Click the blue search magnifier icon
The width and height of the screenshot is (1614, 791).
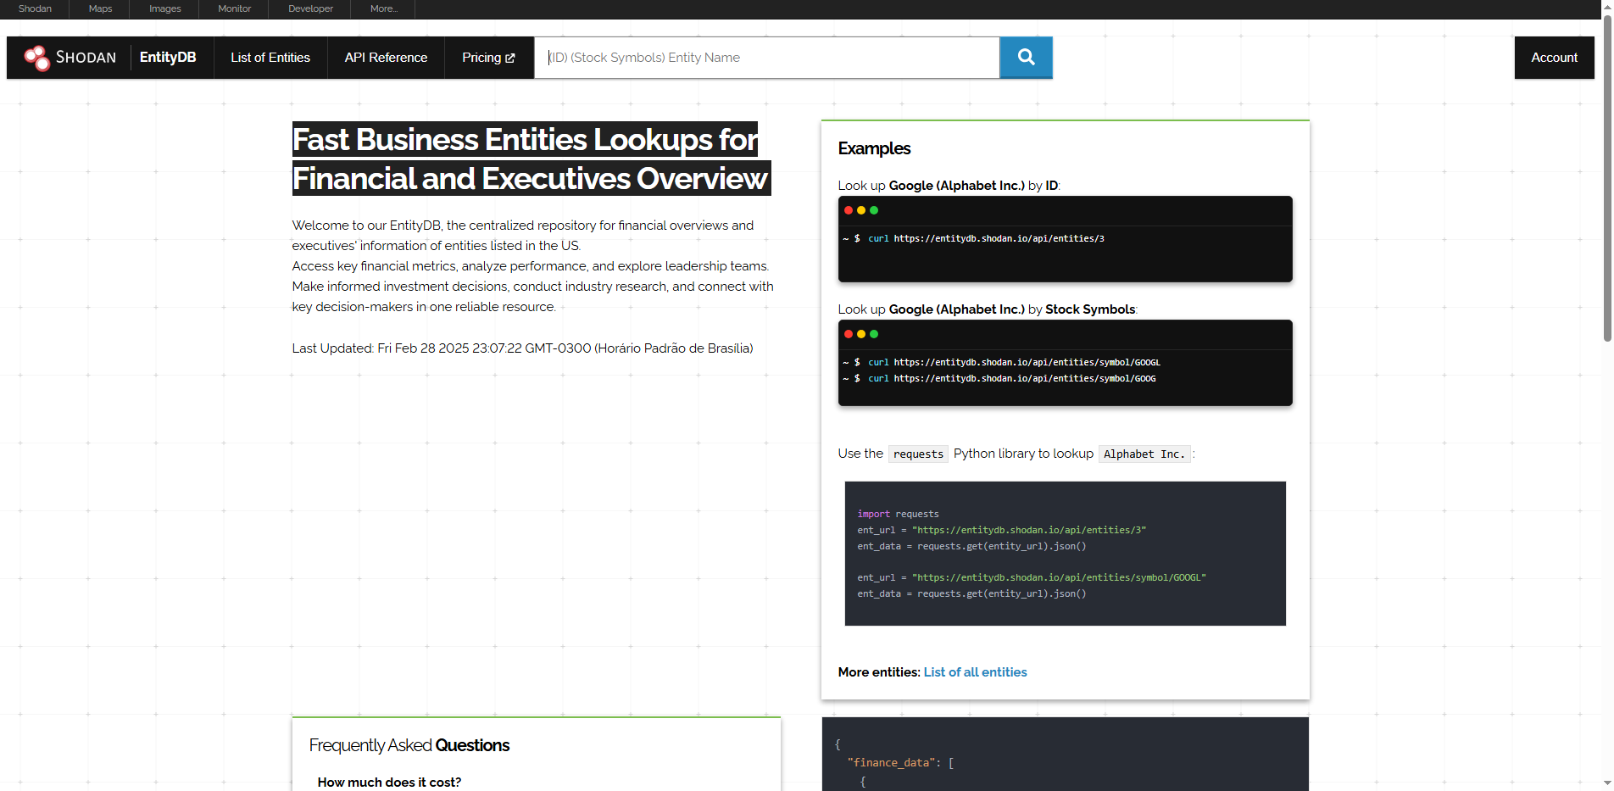click(x=1026, y=57)
